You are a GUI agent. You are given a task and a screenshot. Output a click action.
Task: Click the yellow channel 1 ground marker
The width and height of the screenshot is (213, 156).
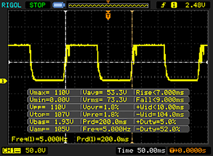3,81
